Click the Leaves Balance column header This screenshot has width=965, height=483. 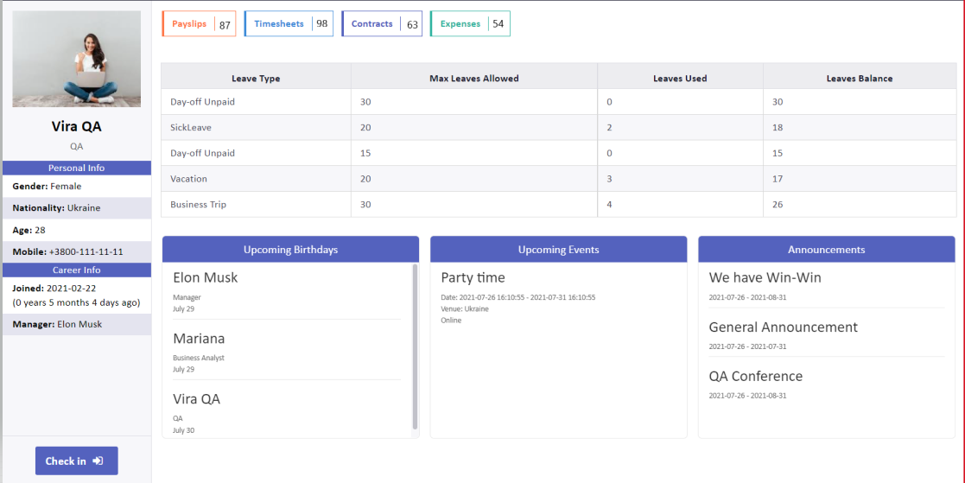click(859, 78)
